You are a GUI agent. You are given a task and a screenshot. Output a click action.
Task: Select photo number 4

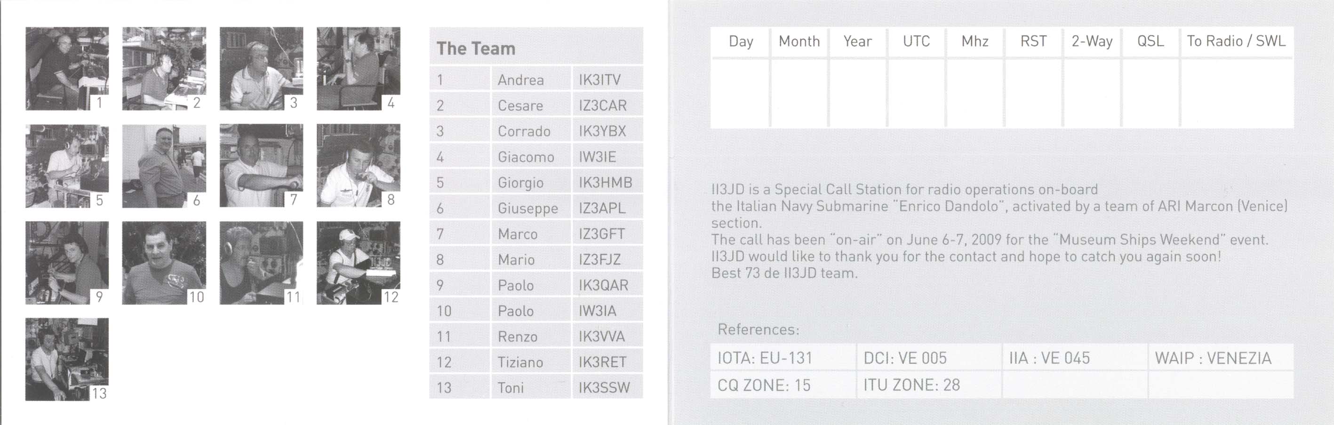359,68
